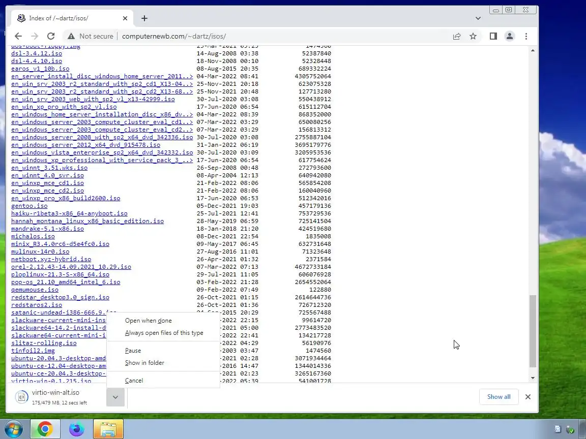Toggle the download item options arrow
This screenshot has width=586, height=439.
pos(115,397)
